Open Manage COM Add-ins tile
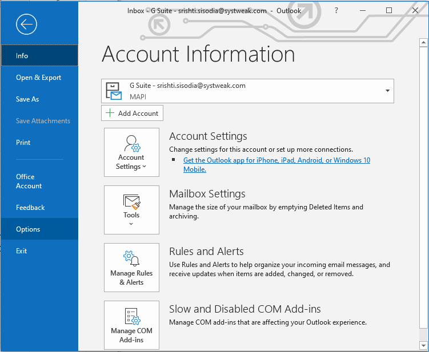 [x=131, y=325]
